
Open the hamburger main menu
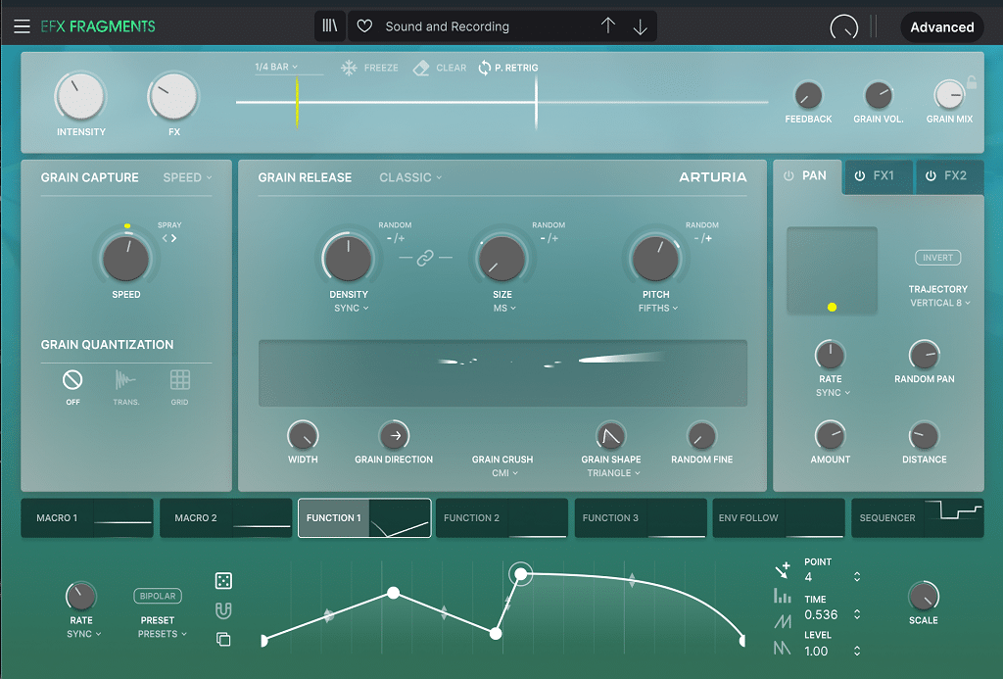(x=22, y=26)
